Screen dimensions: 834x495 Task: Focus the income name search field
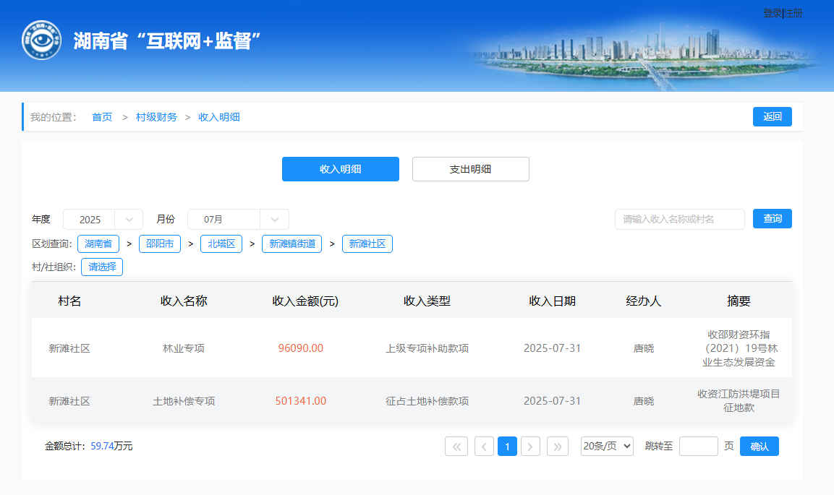(x=679, y=219)
